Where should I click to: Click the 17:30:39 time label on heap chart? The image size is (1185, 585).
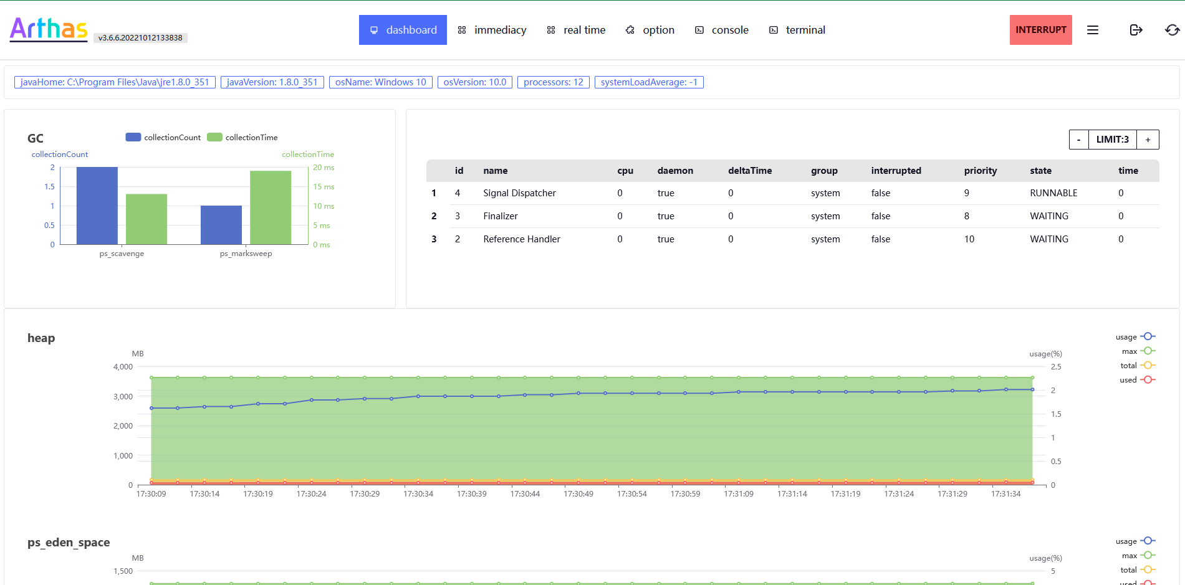point(472,493)
